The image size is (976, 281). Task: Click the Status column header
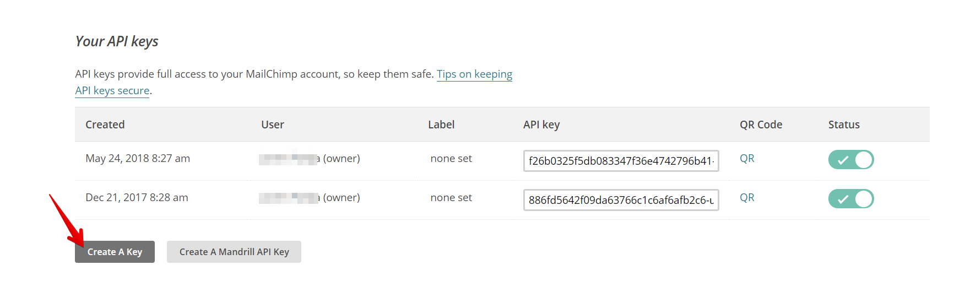coord(844,125)
